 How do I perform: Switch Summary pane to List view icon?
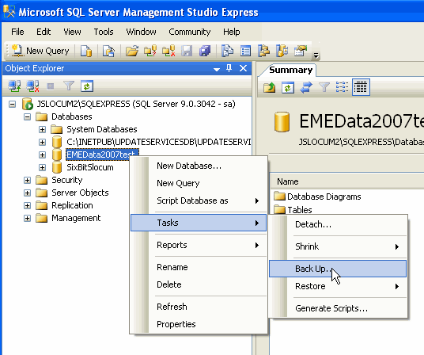[x=342, y=87]
